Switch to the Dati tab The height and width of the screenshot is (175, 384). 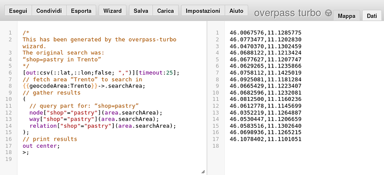click(x=372, y=16)
